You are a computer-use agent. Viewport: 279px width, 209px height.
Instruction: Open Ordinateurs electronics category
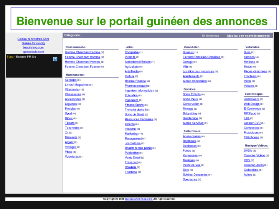251,99
